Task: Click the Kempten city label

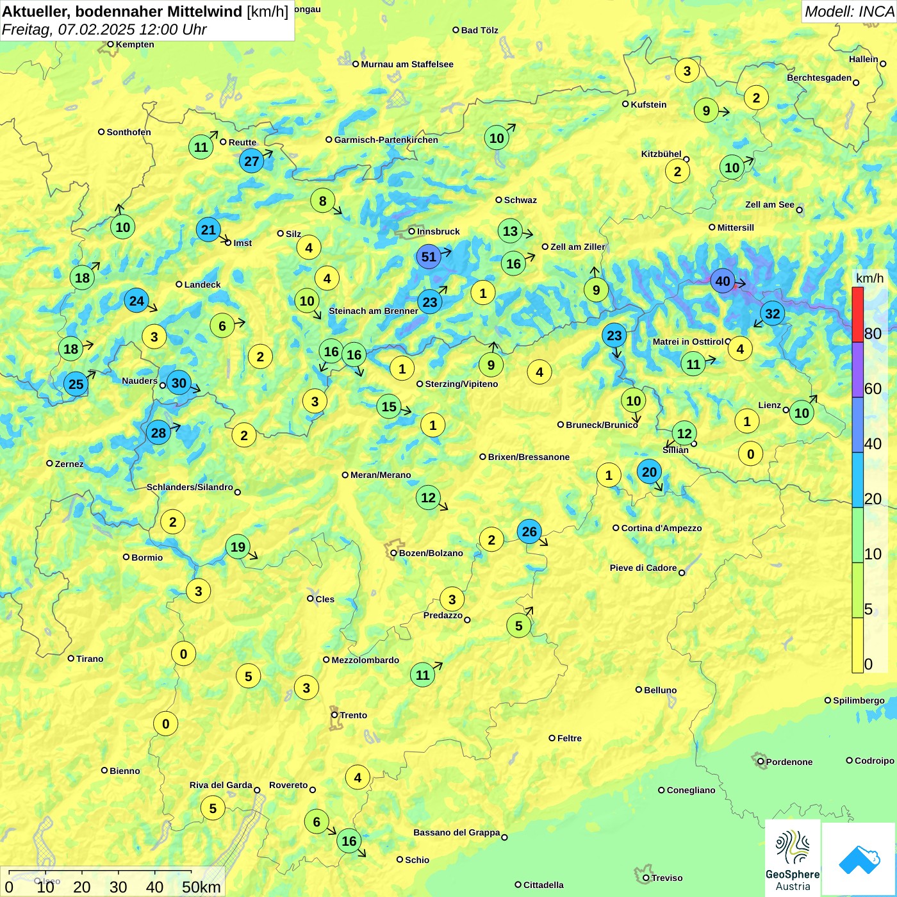Action: tap(135, 44)
